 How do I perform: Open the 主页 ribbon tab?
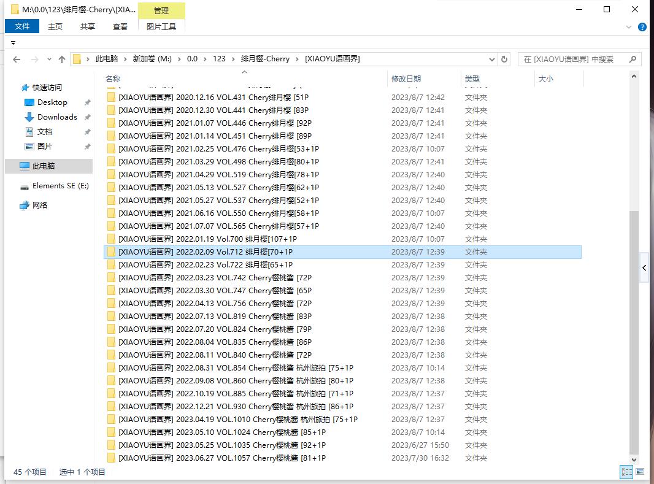(x=55, y=26)
